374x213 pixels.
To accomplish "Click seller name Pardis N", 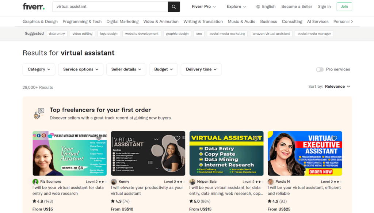I will pos(283,182).
